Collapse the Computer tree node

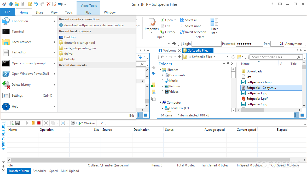click(160, 103)
